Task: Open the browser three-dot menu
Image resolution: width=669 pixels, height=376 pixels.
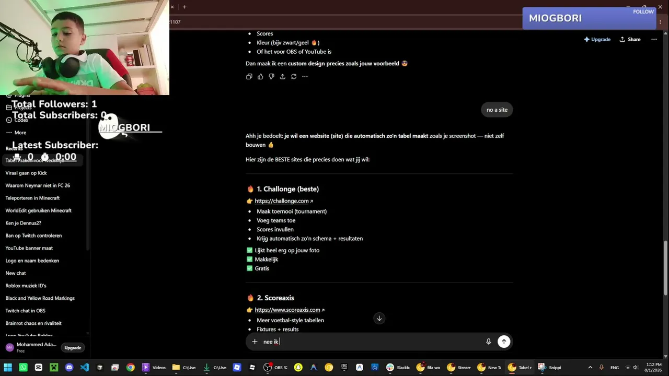Action: coord(661,22)
